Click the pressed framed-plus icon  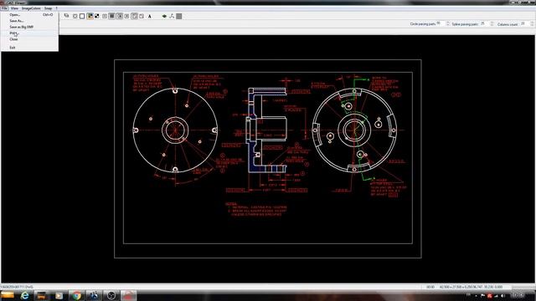[120, 16]
